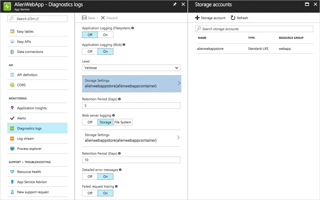Click the Save floppy disk icon
Viewport: 320px width, 200px height.
click(84, 18)
